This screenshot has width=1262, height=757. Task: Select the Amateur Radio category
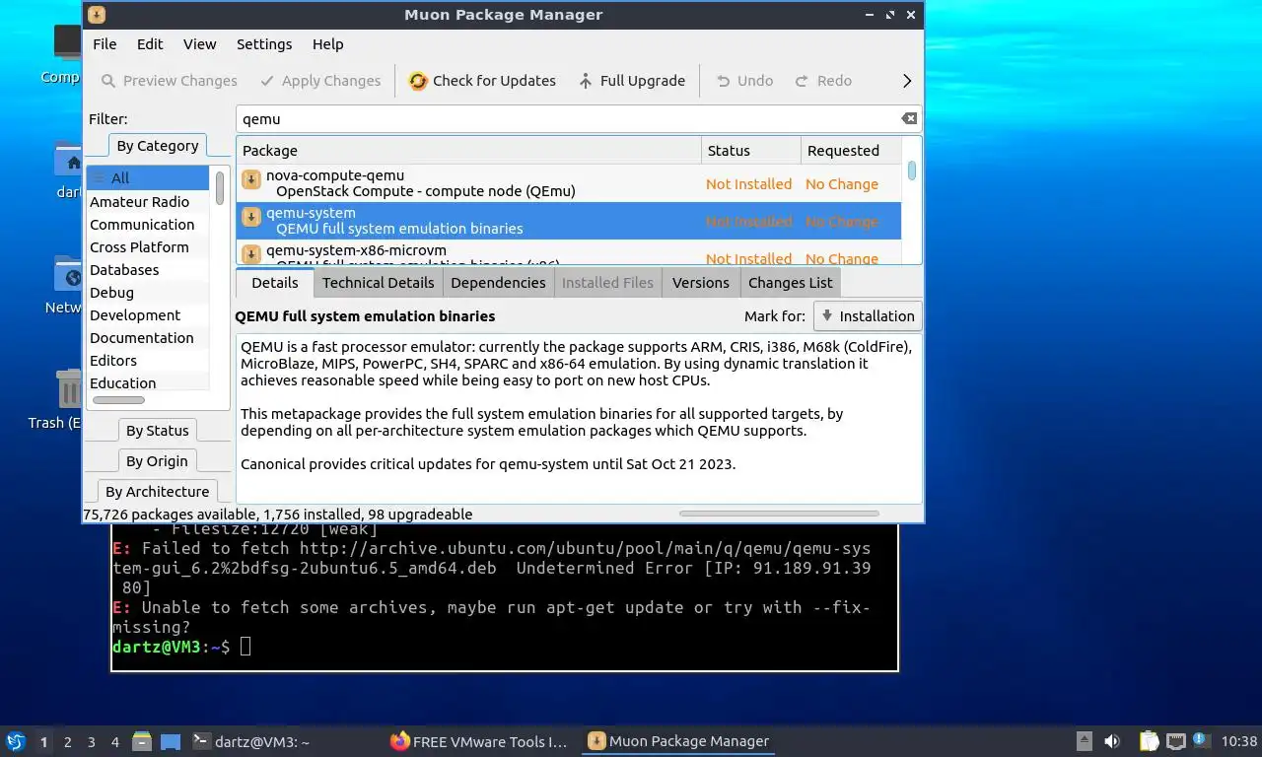pyautogui.click(x=148, y=202)
